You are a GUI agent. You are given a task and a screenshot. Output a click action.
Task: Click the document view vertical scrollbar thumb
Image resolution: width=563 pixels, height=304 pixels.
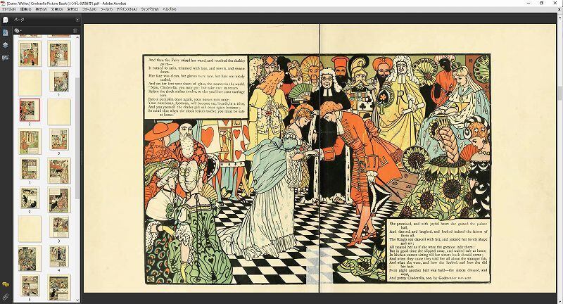[x=559, y=93]
